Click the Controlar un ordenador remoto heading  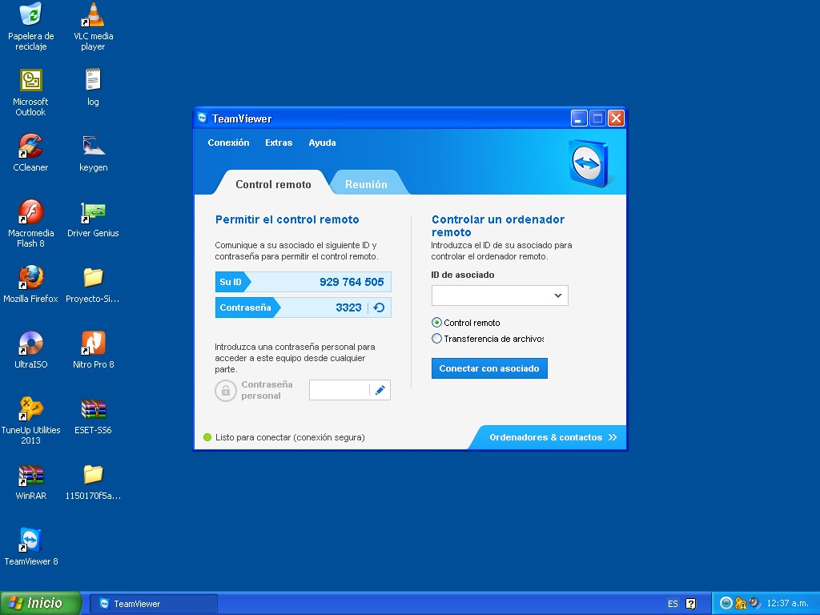[498, 226]
